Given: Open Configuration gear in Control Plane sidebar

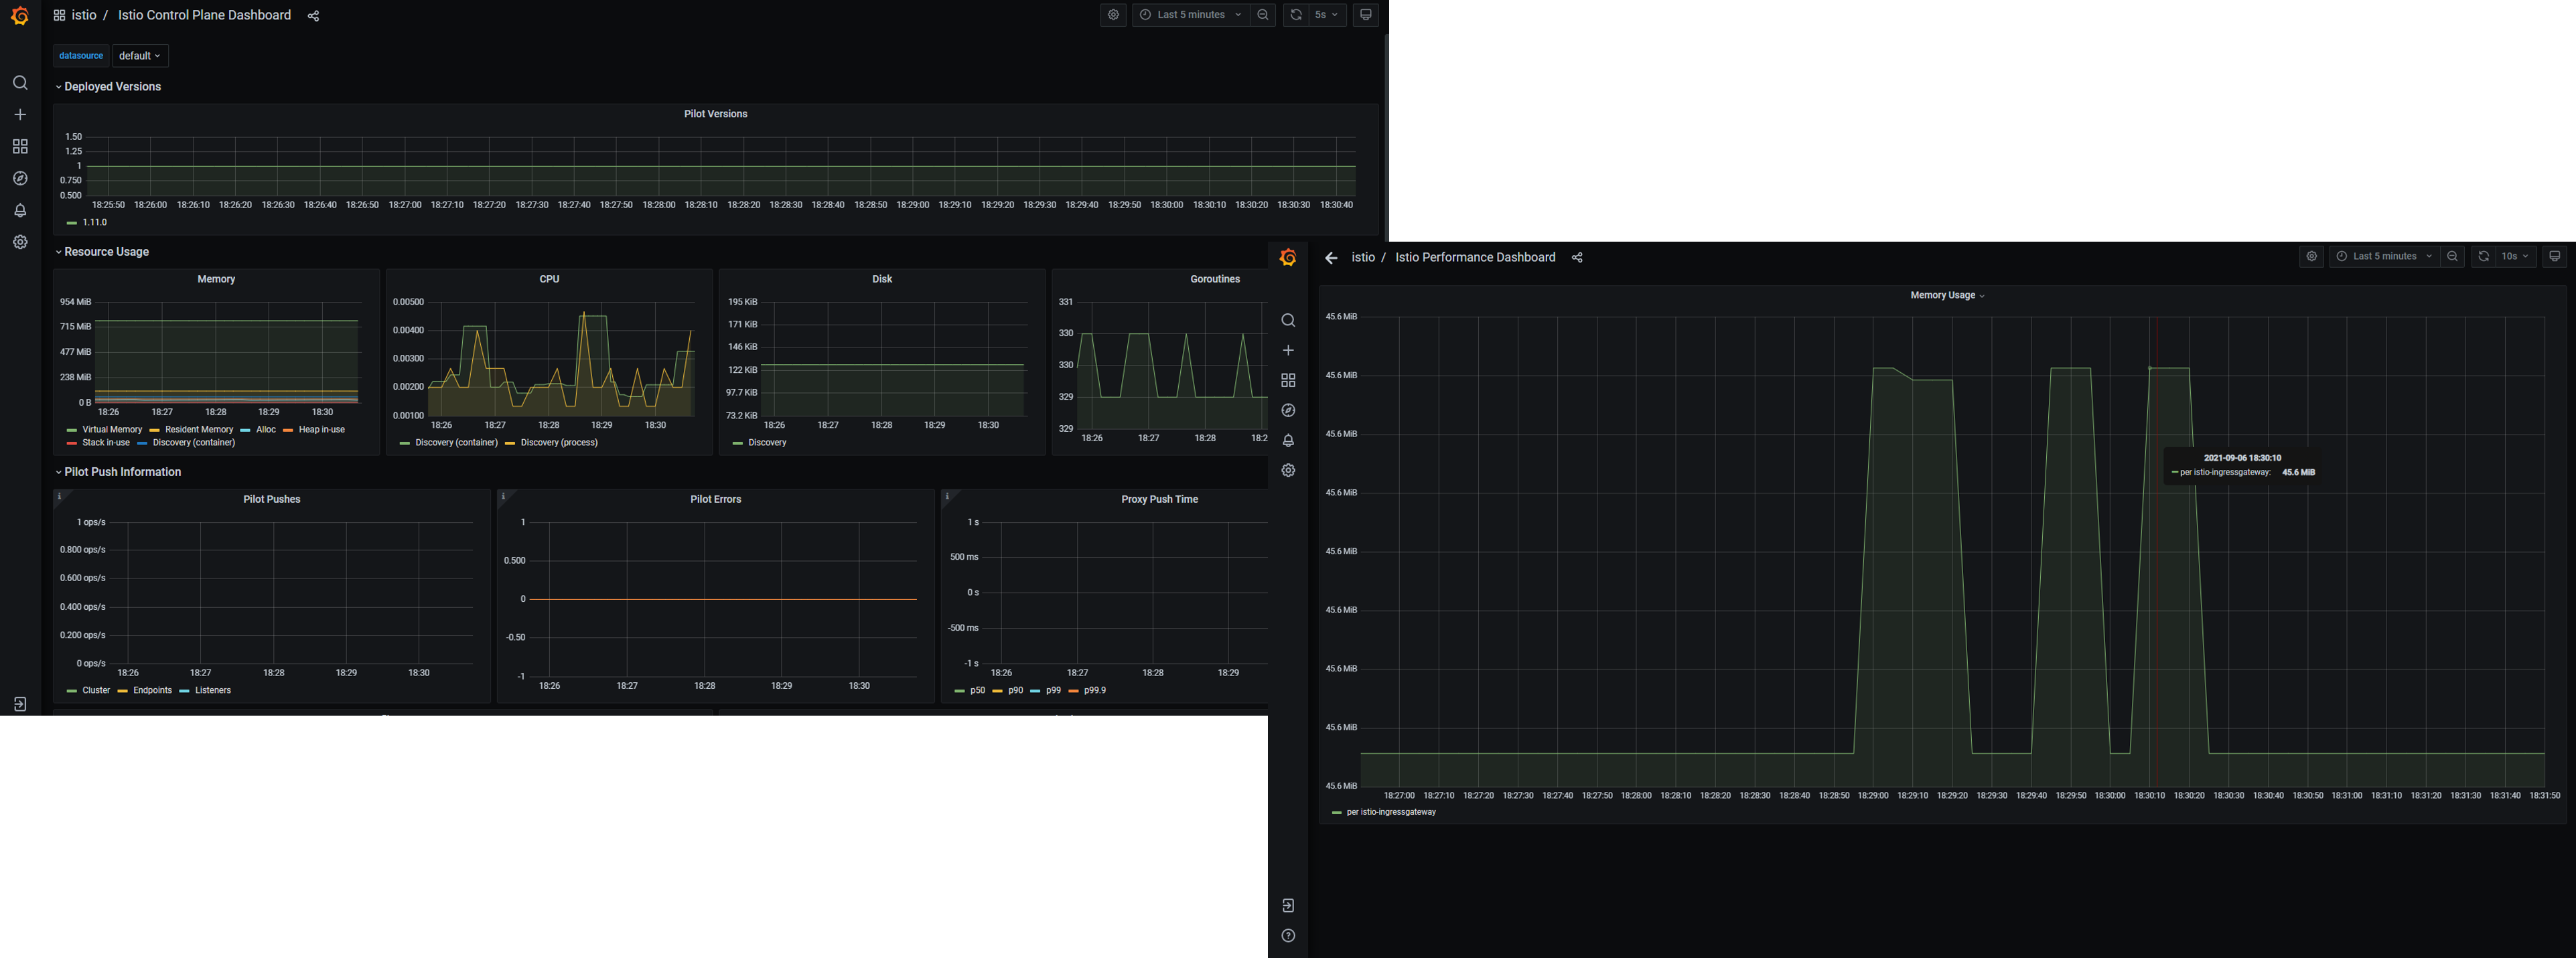Looking at the screenshot, I should pyautogui.click(x=20, y=242).
